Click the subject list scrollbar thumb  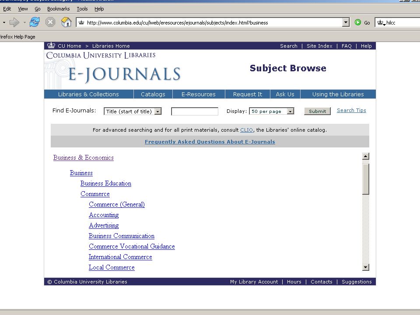[366, 179]
